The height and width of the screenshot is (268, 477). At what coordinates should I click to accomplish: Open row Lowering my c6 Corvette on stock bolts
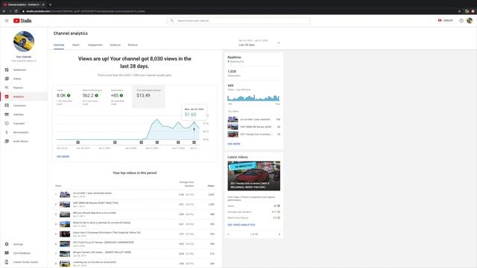tap(135, 264)
